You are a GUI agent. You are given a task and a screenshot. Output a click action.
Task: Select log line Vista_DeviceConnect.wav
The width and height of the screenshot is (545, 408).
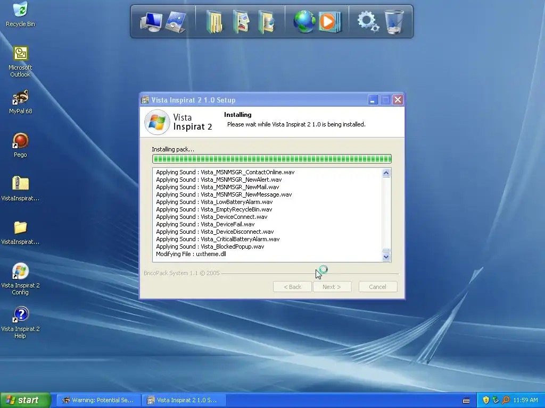tap(212, 217)
